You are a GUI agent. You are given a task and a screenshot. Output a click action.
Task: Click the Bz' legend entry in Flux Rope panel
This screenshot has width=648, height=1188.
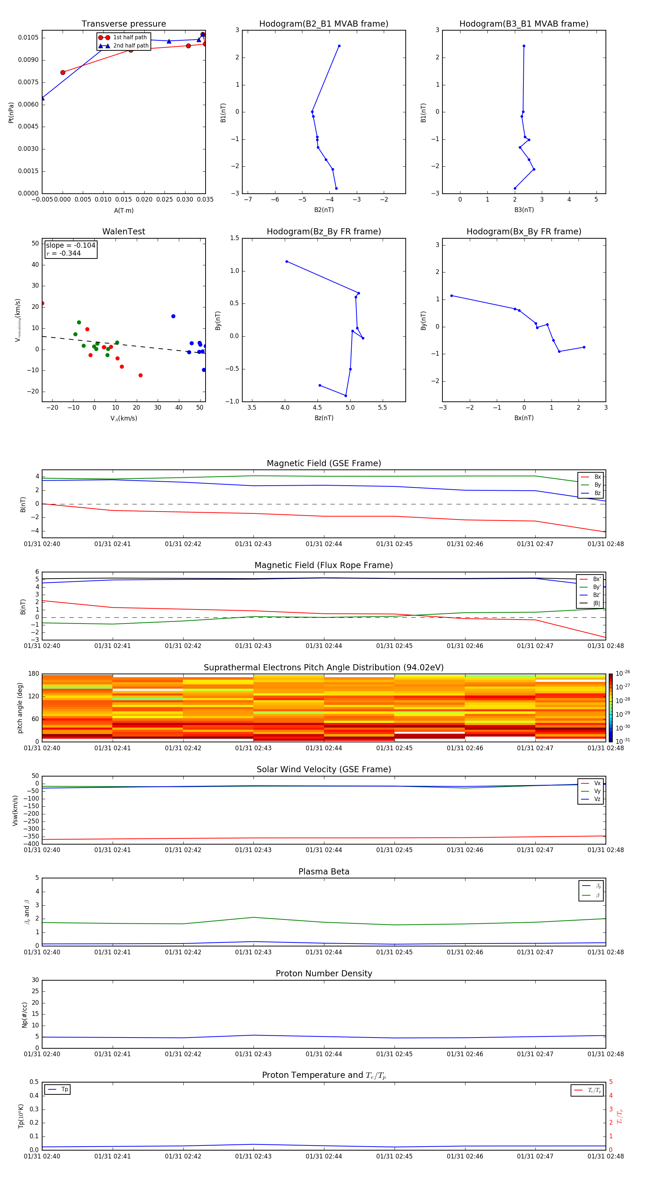click(x=590, y=595)
